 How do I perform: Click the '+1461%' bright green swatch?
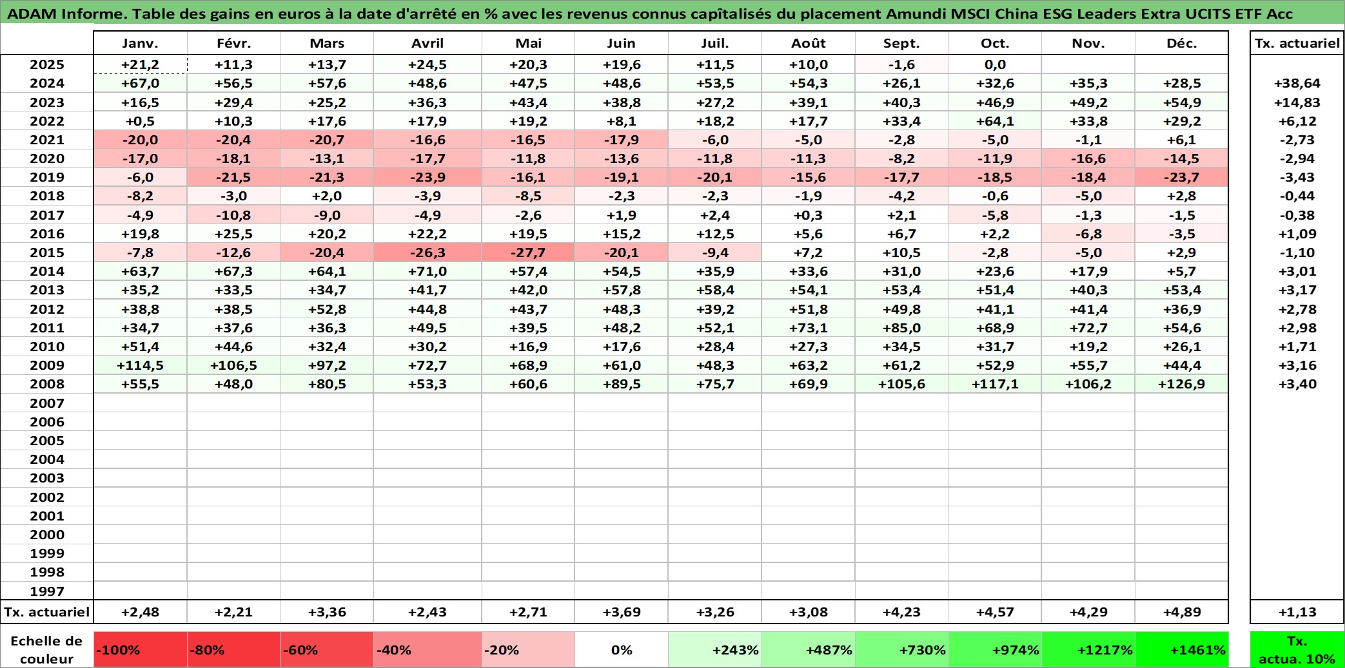point(1181,649)
